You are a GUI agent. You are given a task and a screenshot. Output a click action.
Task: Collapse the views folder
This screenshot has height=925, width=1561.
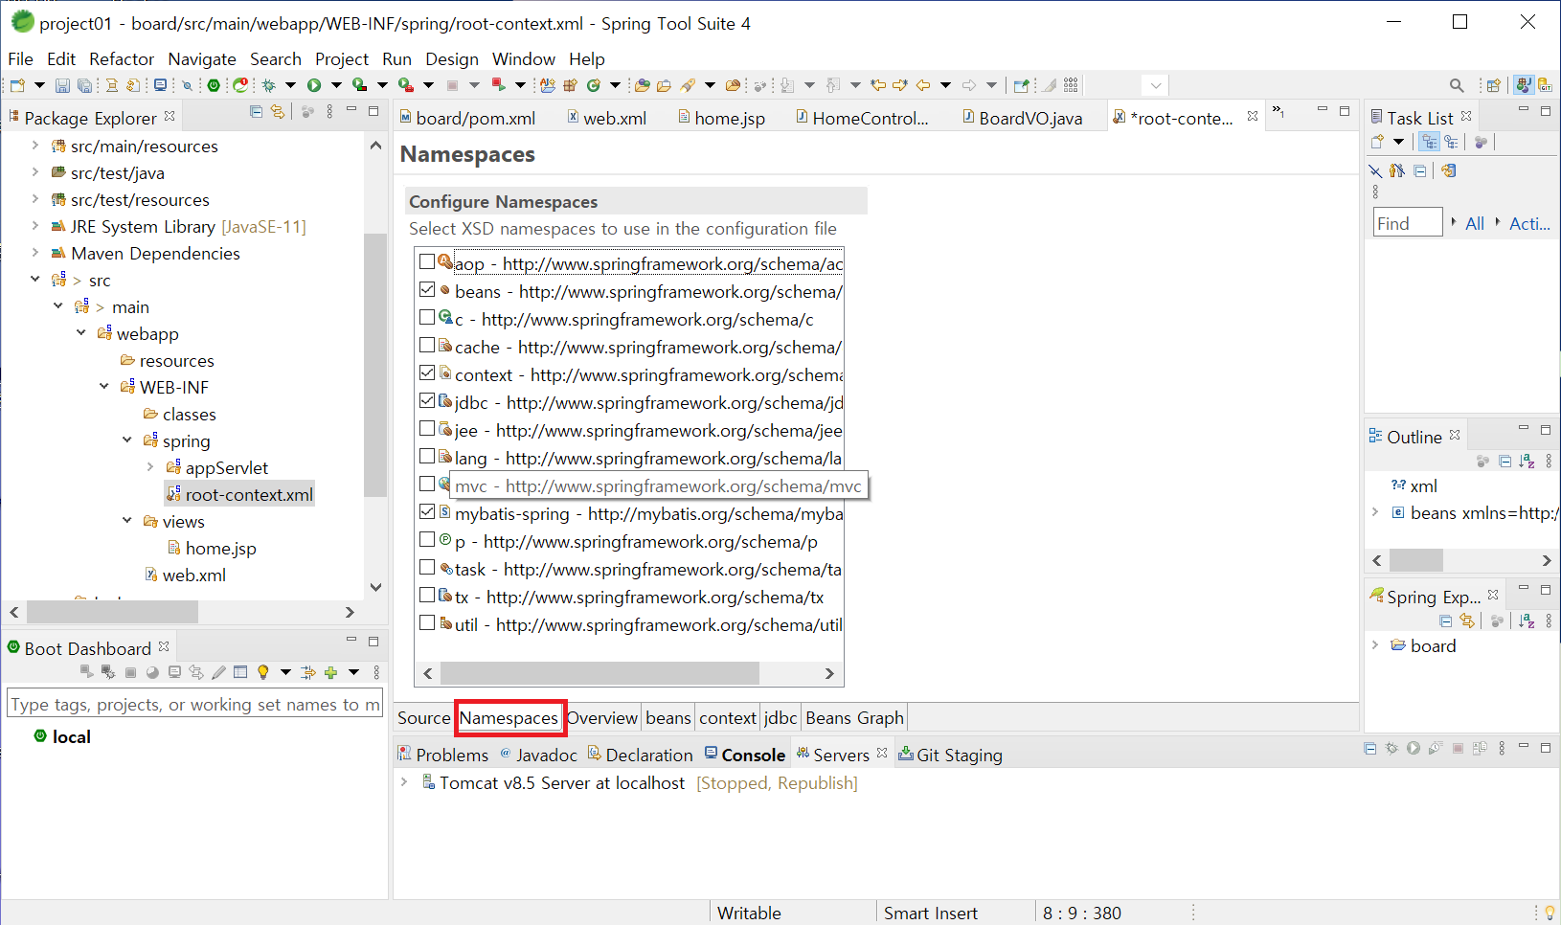[x=127, y=521]
